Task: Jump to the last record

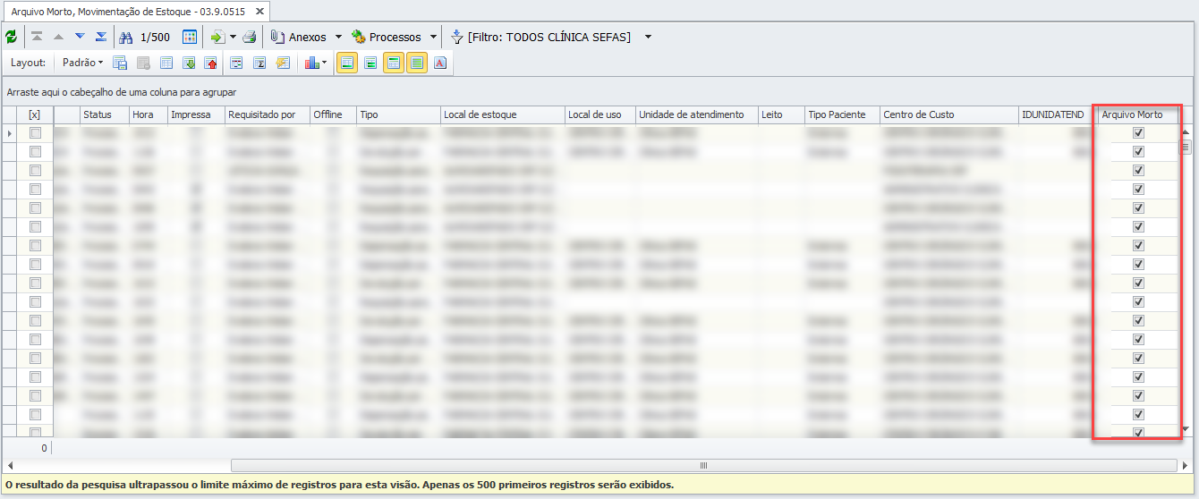Action: tap(101, 38)
